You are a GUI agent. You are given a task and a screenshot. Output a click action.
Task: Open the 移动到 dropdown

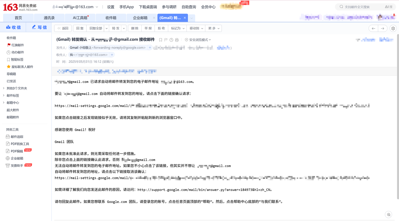click(x=196, y=28)
